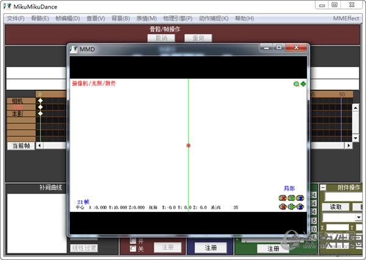Open the 表情(M) menu
This screenshot has height=260, width=366.
(x=146, y=18)
